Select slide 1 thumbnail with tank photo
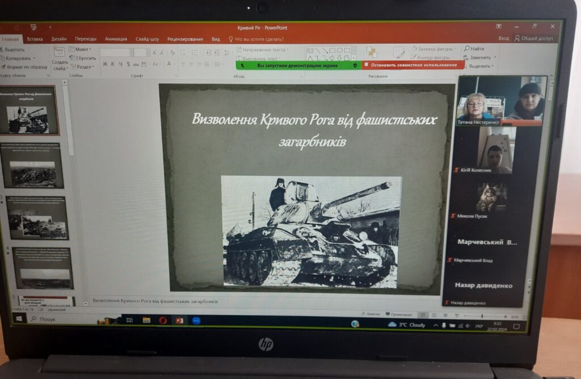 (x=28, y=111)
